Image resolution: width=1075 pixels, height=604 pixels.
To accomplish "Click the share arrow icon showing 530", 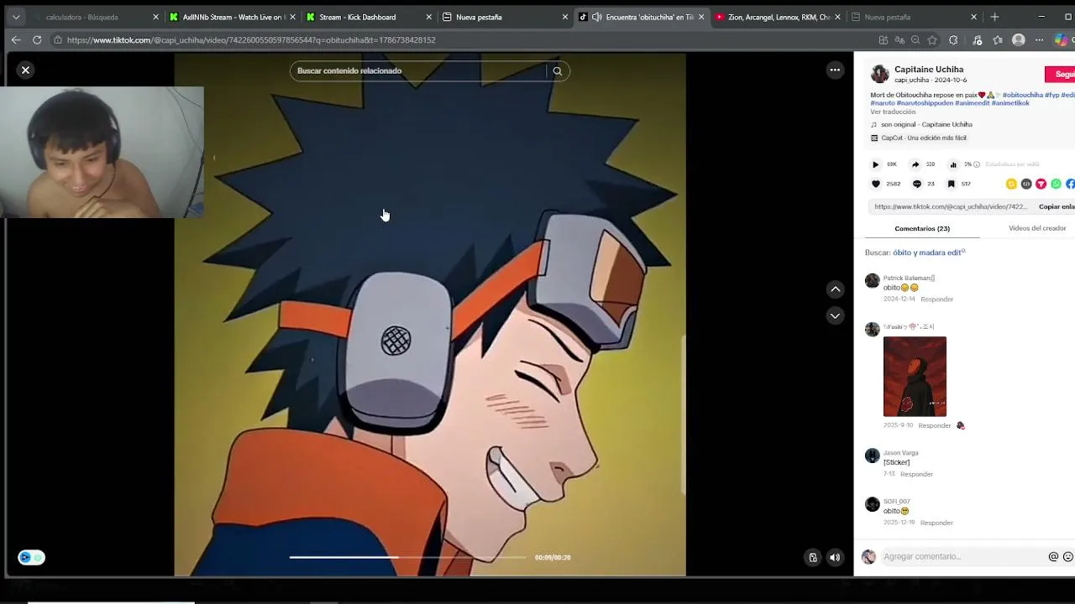I will 915,164.
